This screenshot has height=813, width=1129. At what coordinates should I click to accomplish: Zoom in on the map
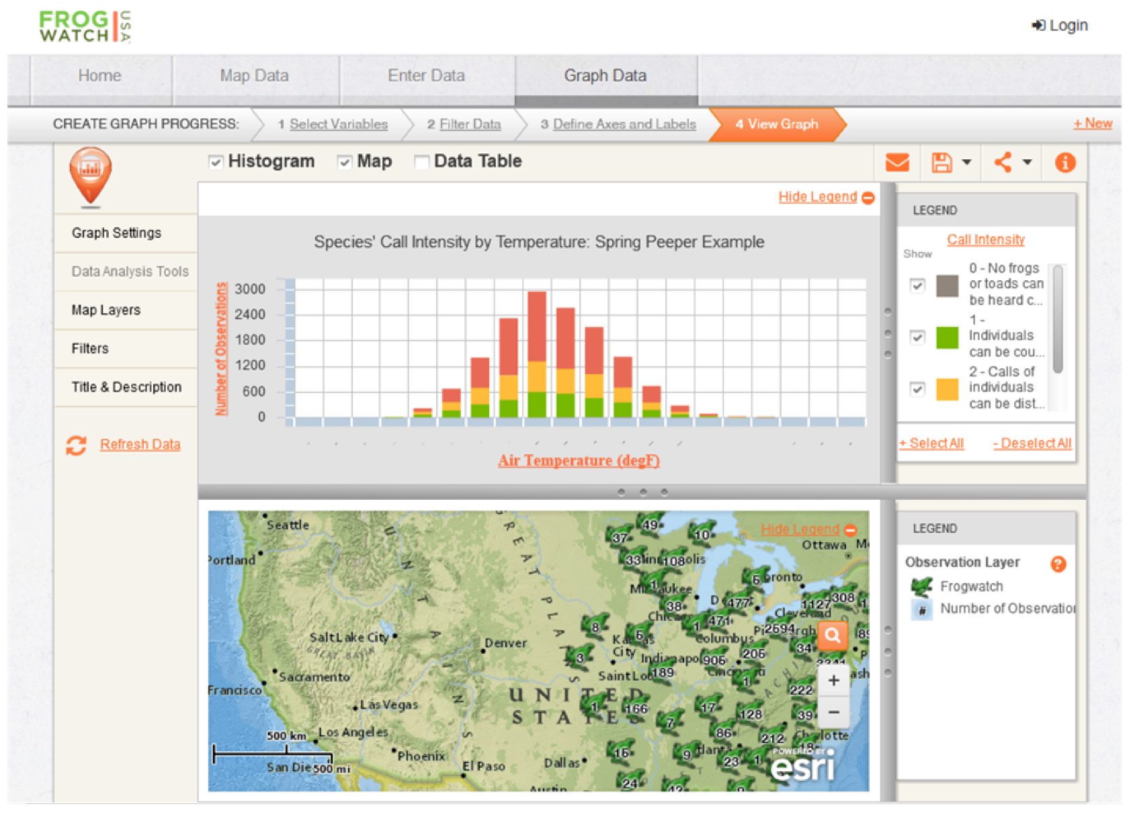(x=833, y=681)
